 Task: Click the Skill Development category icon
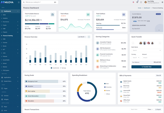click(x=98, y=49)
